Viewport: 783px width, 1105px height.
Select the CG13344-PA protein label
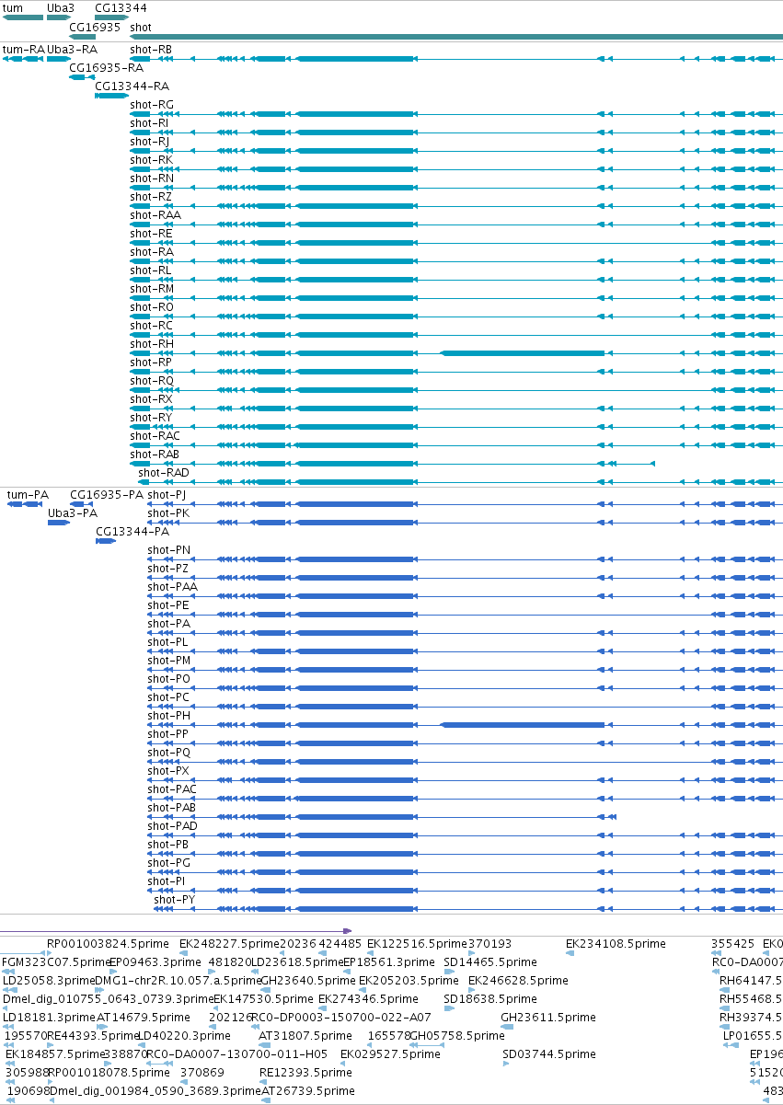coord(132,532)
